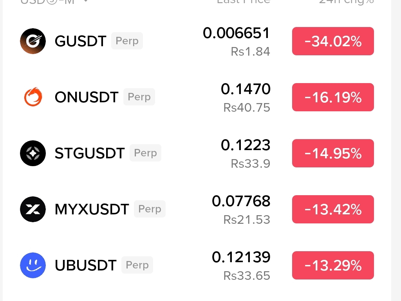Image resolution: width=401 pixels, height=301 pixels.
Task: Select the UBUSDT pair name
Action: [85, 265]
